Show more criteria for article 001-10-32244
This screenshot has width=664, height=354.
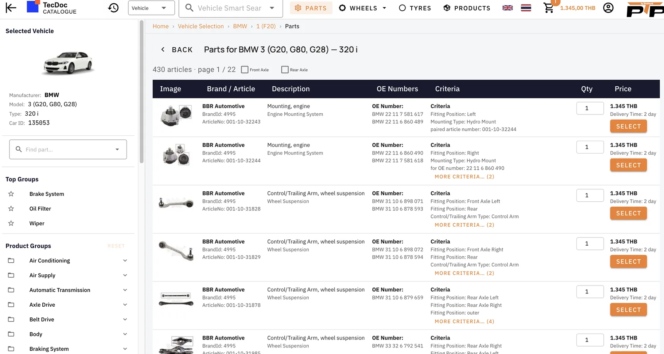click(464, 176)
